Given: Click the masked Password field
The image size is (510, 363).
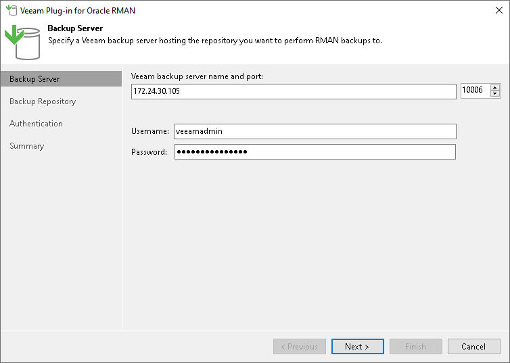Looking at the screenshot, I should 315,152.
